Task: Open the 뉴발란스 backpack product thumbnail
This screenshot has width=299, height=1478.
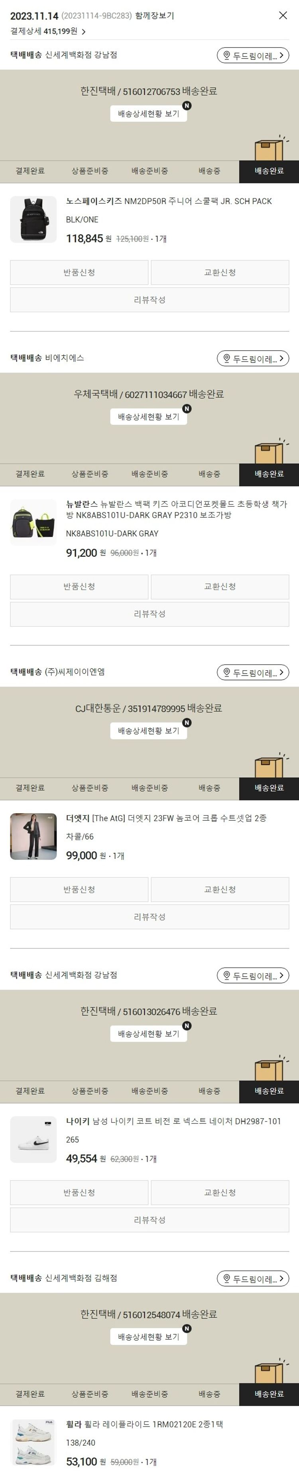Action: 33,522
